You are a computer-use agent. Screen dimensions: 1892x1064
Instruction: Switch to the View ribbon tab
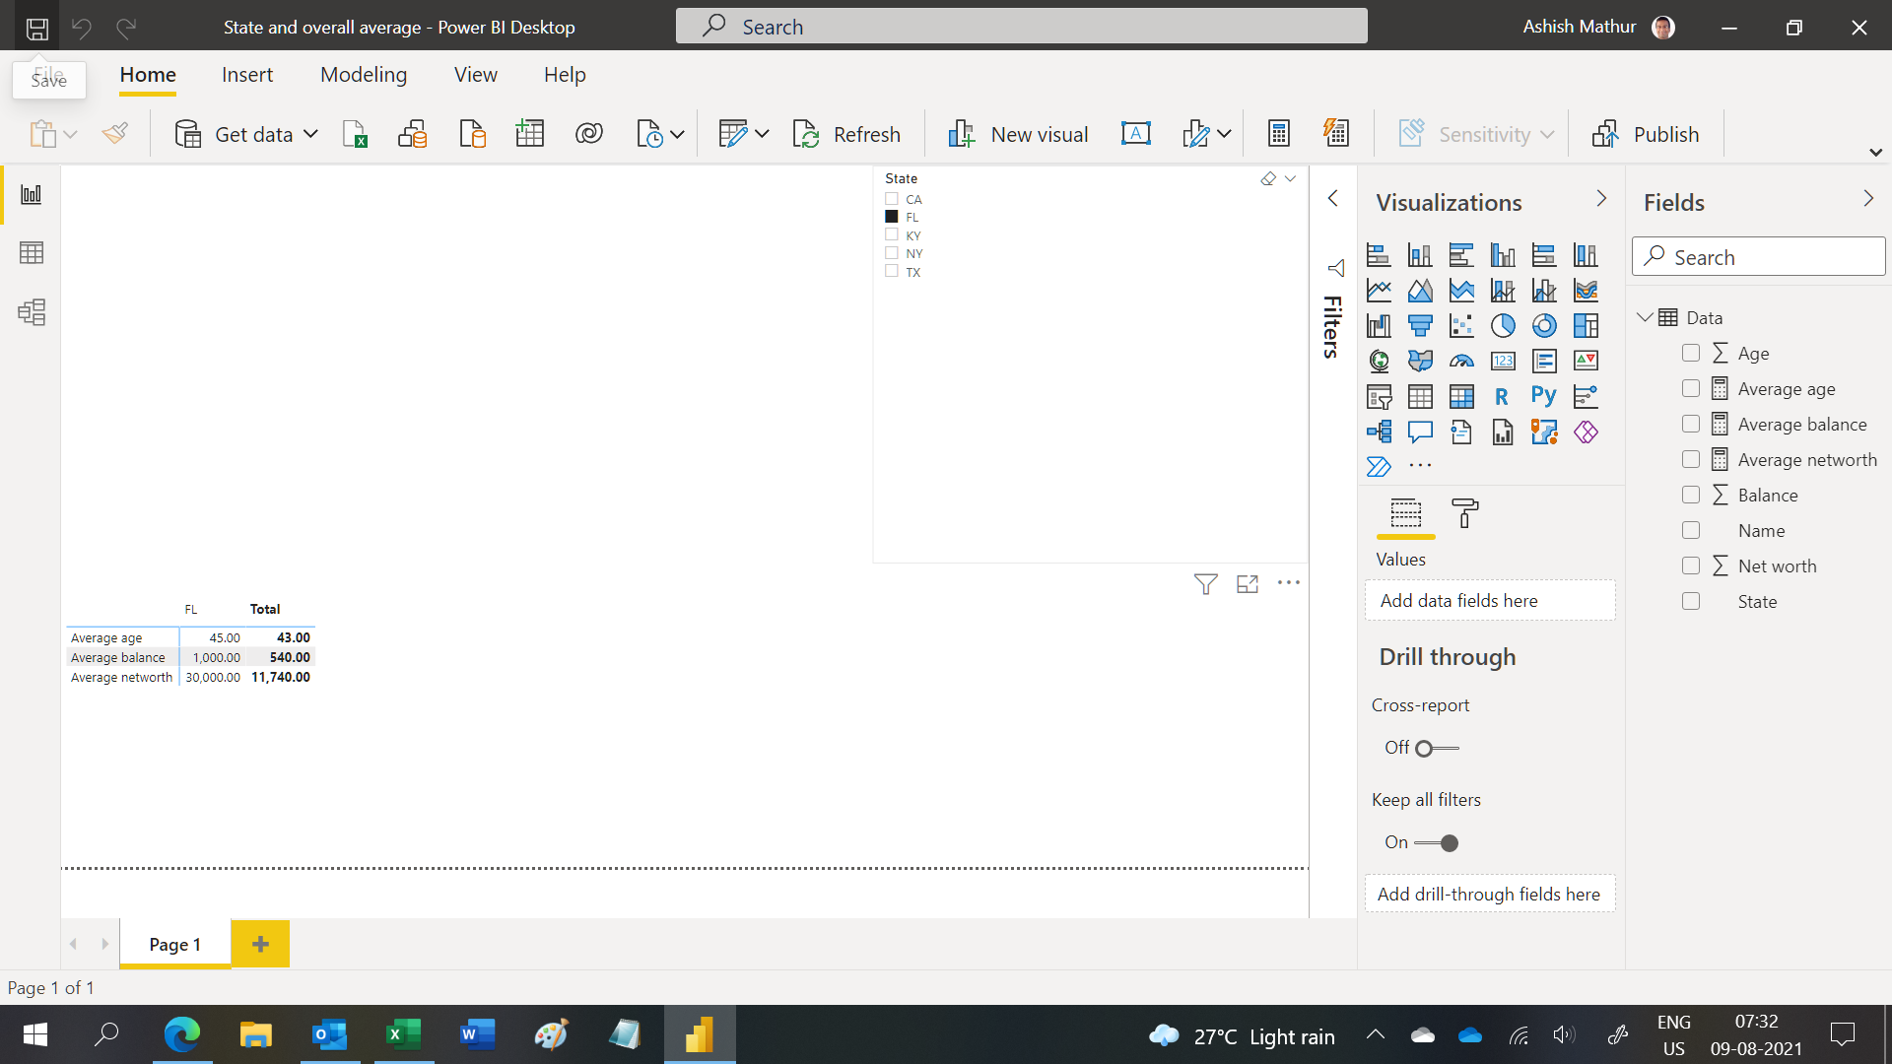[x=475, y=75]
